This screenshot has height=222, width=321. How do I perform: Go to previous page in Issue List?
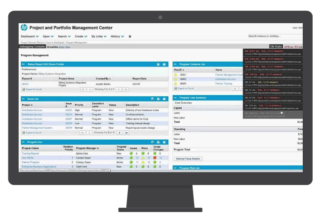coord(89,133)
